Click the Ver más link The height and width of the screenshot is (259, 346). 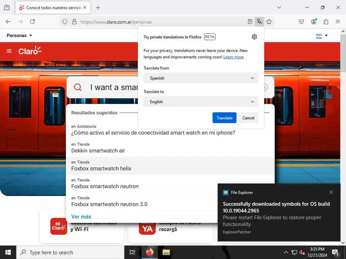coord(81,217)
